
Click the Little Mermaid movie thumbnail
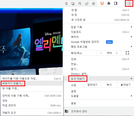[15, 47]
